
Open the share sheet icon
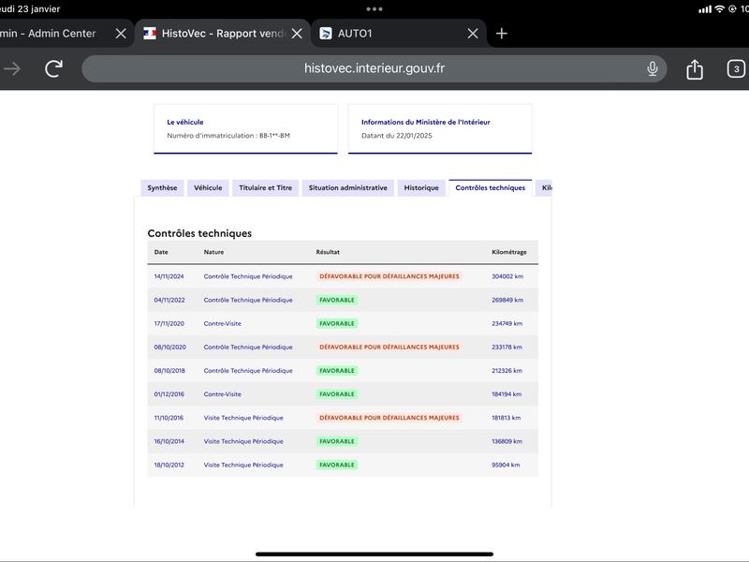(695, 68)
